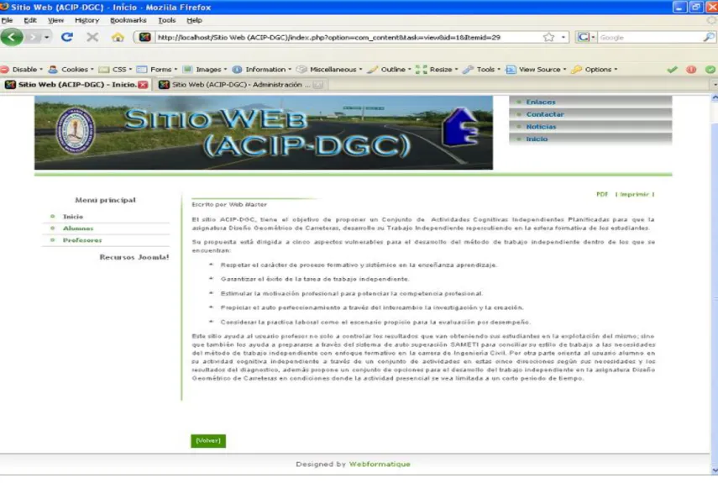The width and height of the screenshot is (718, 483).
Task: Click the Stop loading X icon
Action: 92,37
